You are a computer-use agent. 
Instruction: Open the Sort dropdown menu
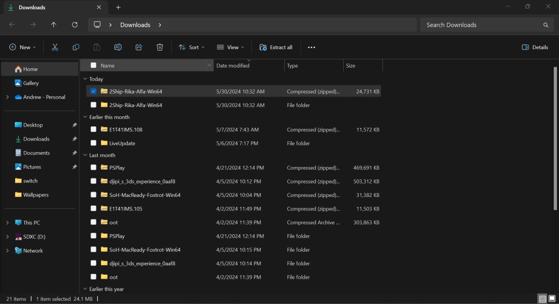[192, 47]
